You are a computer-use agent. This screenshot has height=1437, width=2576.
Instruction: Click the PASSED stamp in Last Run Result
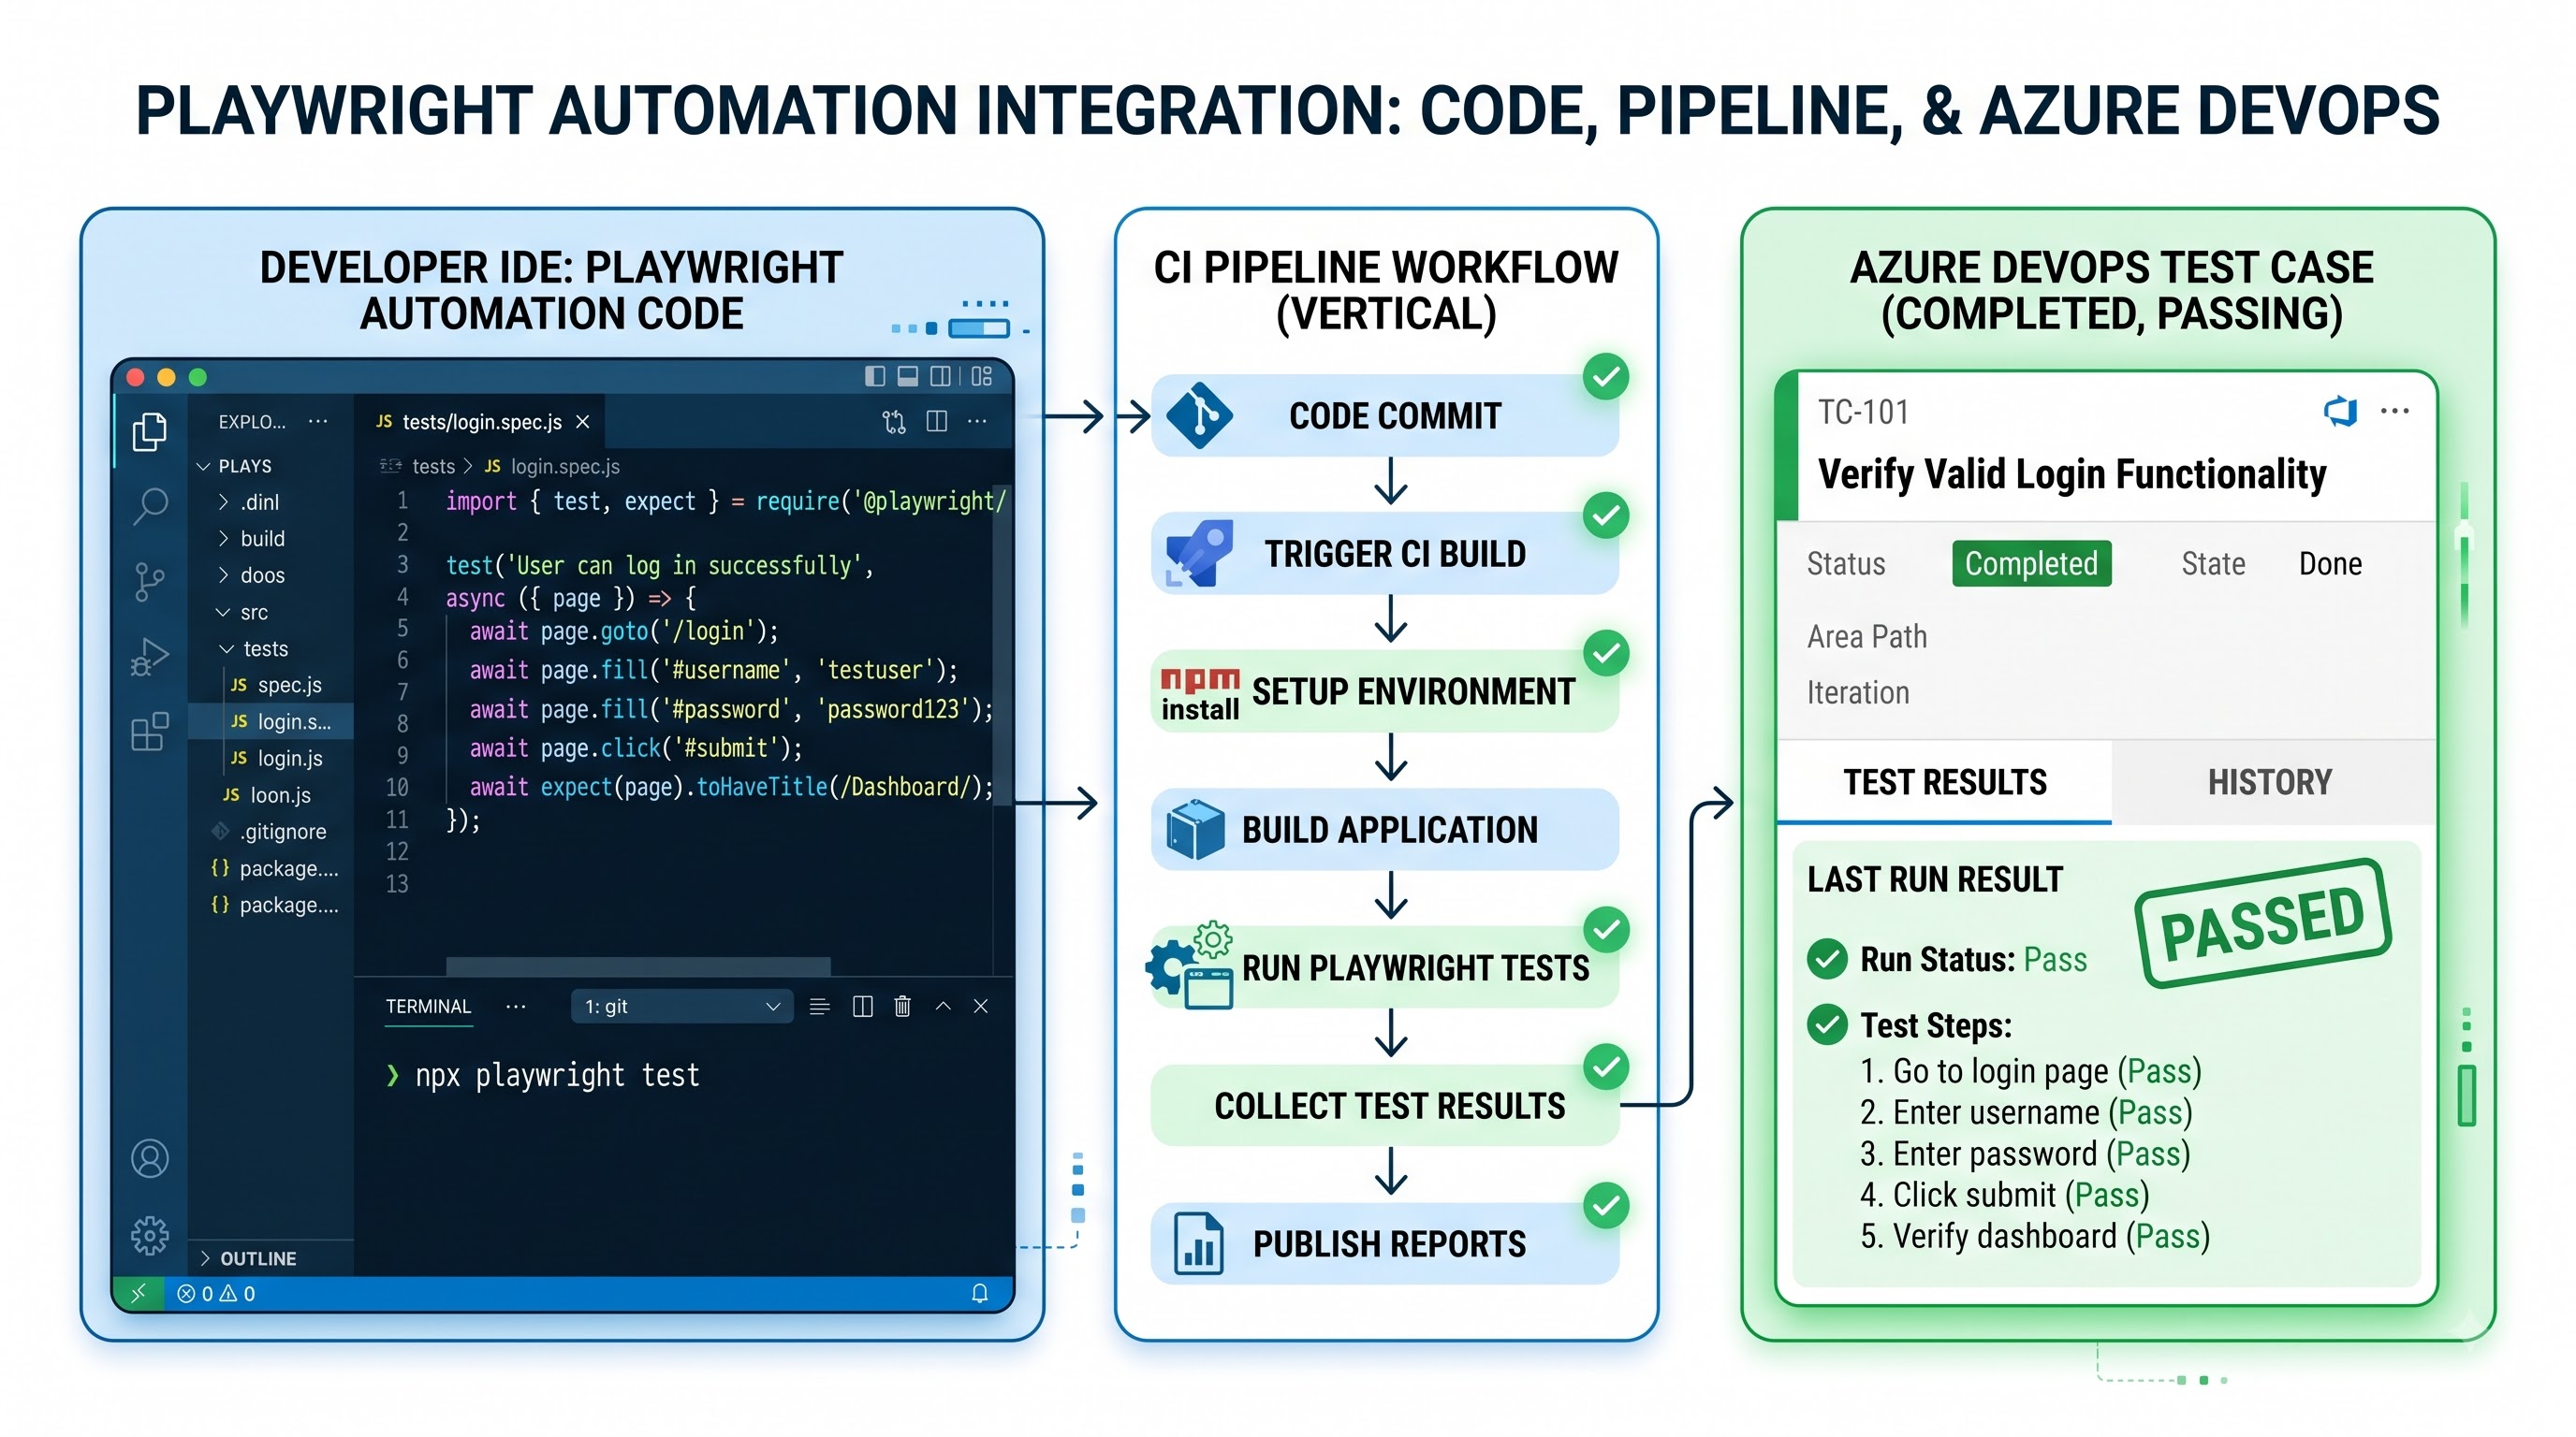(2263, 922)
